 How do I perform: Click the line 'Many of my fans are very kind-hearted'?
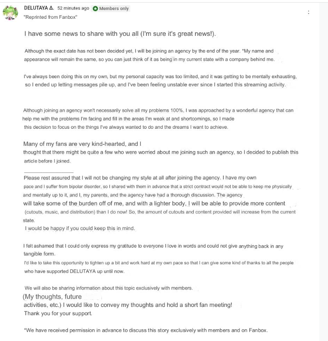coord(82,144)
